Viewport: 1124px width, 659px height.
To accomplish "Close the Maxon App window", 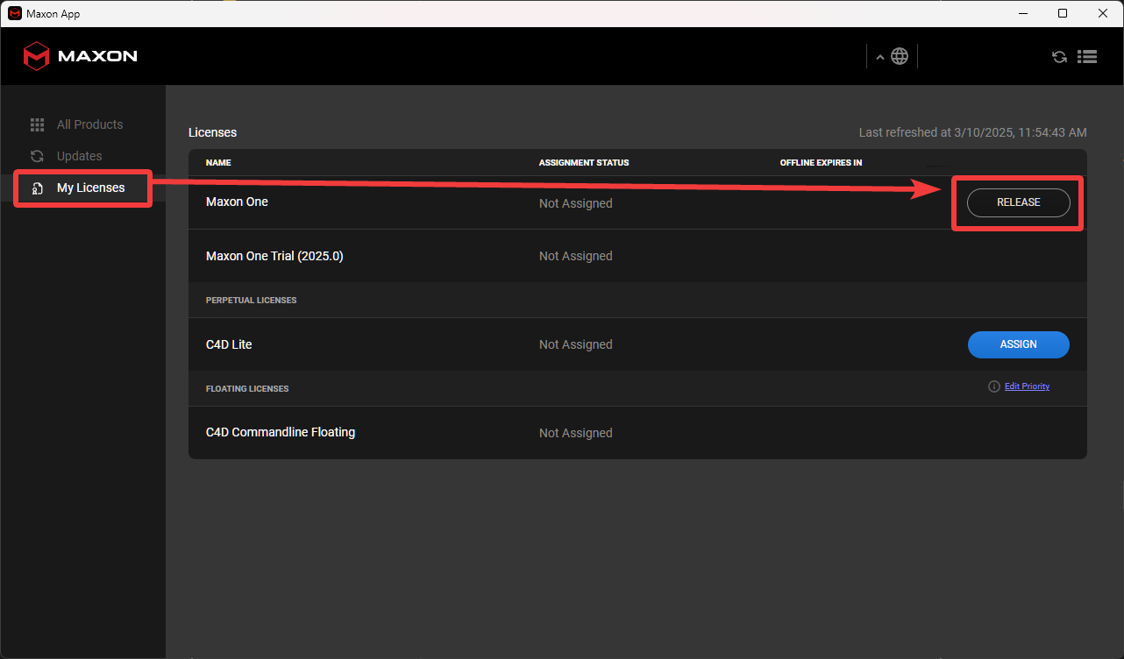I will tap(1103, 13).
